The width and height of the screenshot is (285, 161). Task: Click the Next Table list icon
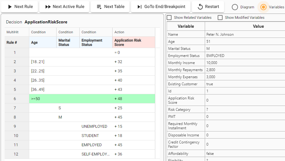pyautogui.click(x=99, y=7)
